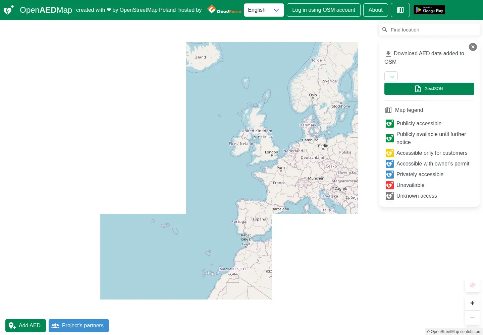Click the Barcelona label on the map
483x335 pixels.
[280, 209]
